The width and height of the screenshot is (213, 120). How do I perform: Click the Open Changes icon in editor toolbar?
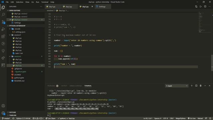pyautogui.click(x=196, y=7)
